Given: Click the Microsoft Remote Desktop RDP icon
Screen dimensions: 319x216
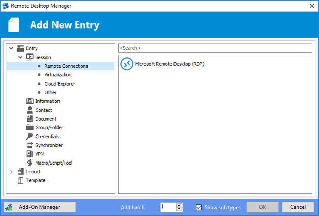Looking at the screenshot, I should 127,64.
